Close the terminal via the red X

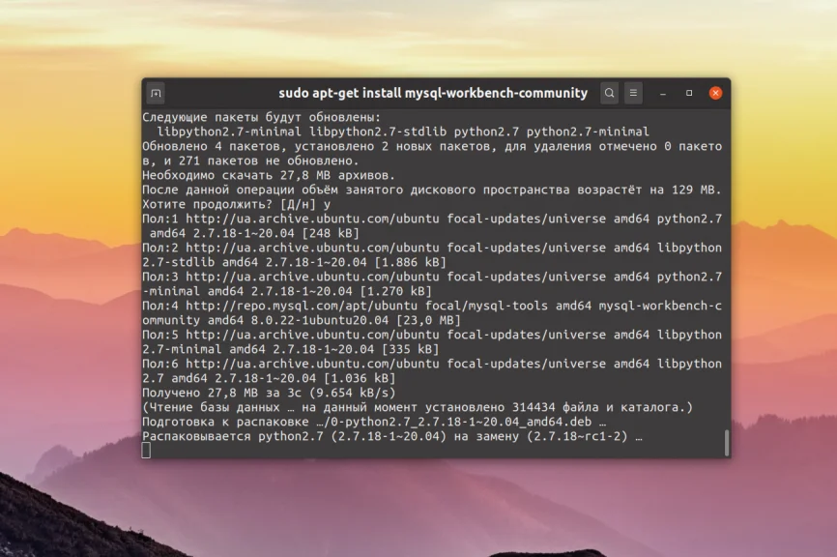click(x=714, y=93)
